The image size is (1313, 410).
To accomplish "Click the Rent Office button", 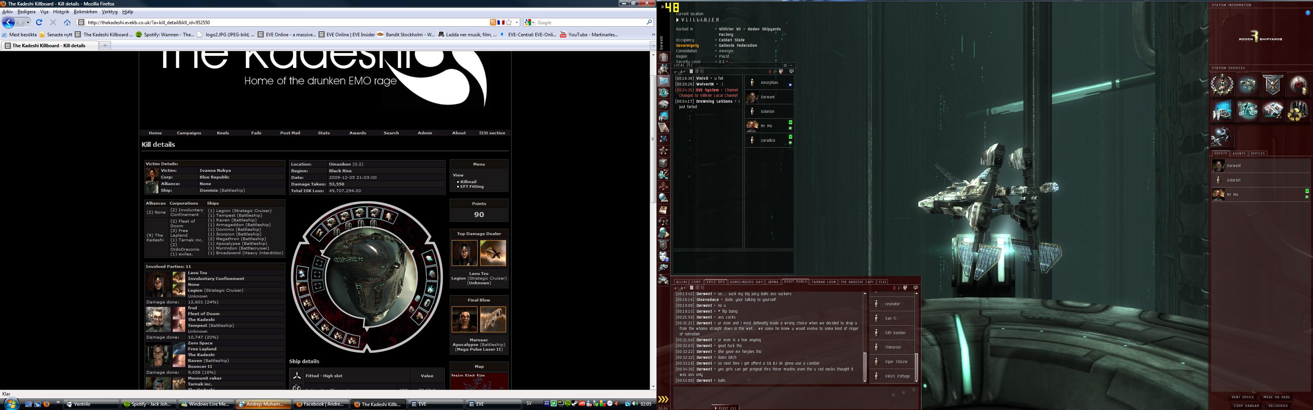I will point(1243,397).
